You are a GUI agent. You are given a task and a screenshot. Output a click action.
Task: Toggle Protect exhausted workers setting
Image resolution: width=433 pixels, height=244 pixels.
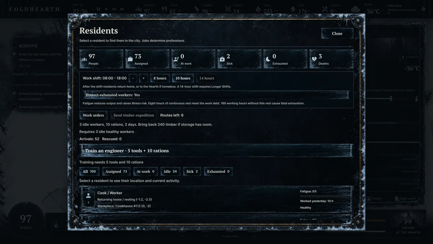(216, 95)
